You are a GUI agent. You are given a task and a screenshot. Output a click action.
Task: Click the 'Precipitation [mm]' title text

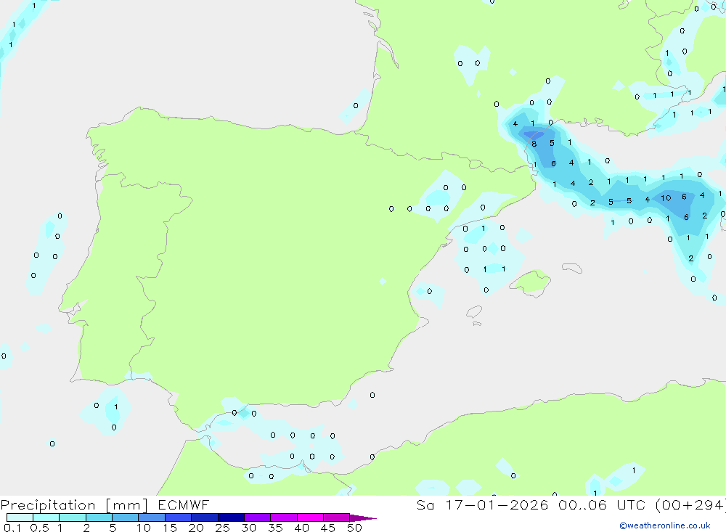[74, 505]
